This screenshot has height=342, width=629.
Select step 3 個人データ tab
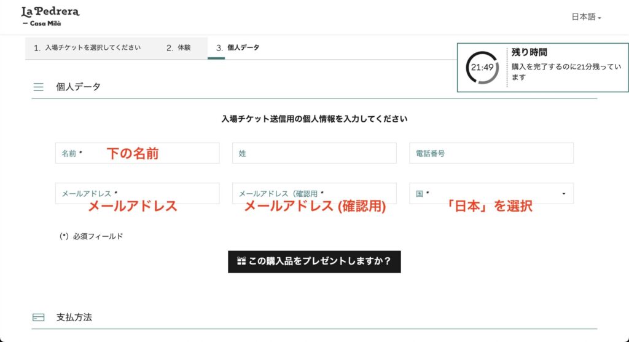pyautogui.click(x=238, y=47)
